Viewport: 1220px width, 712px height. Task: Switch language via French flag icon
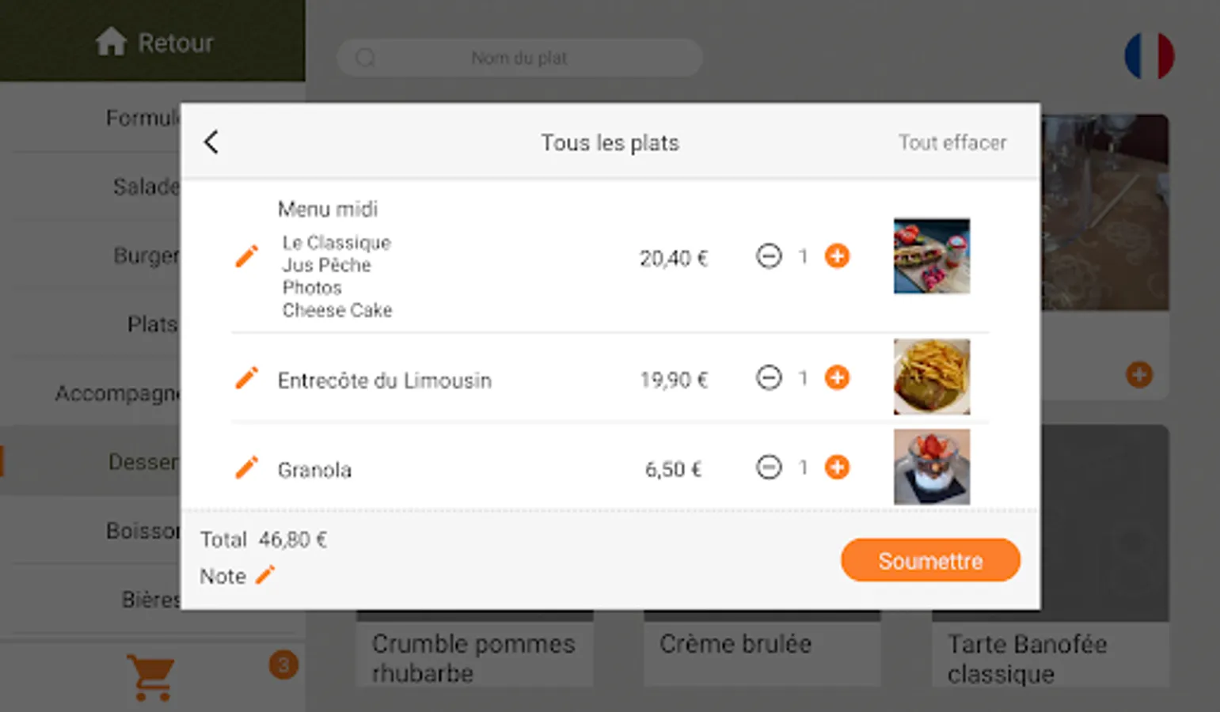(x=1149, y=55)
